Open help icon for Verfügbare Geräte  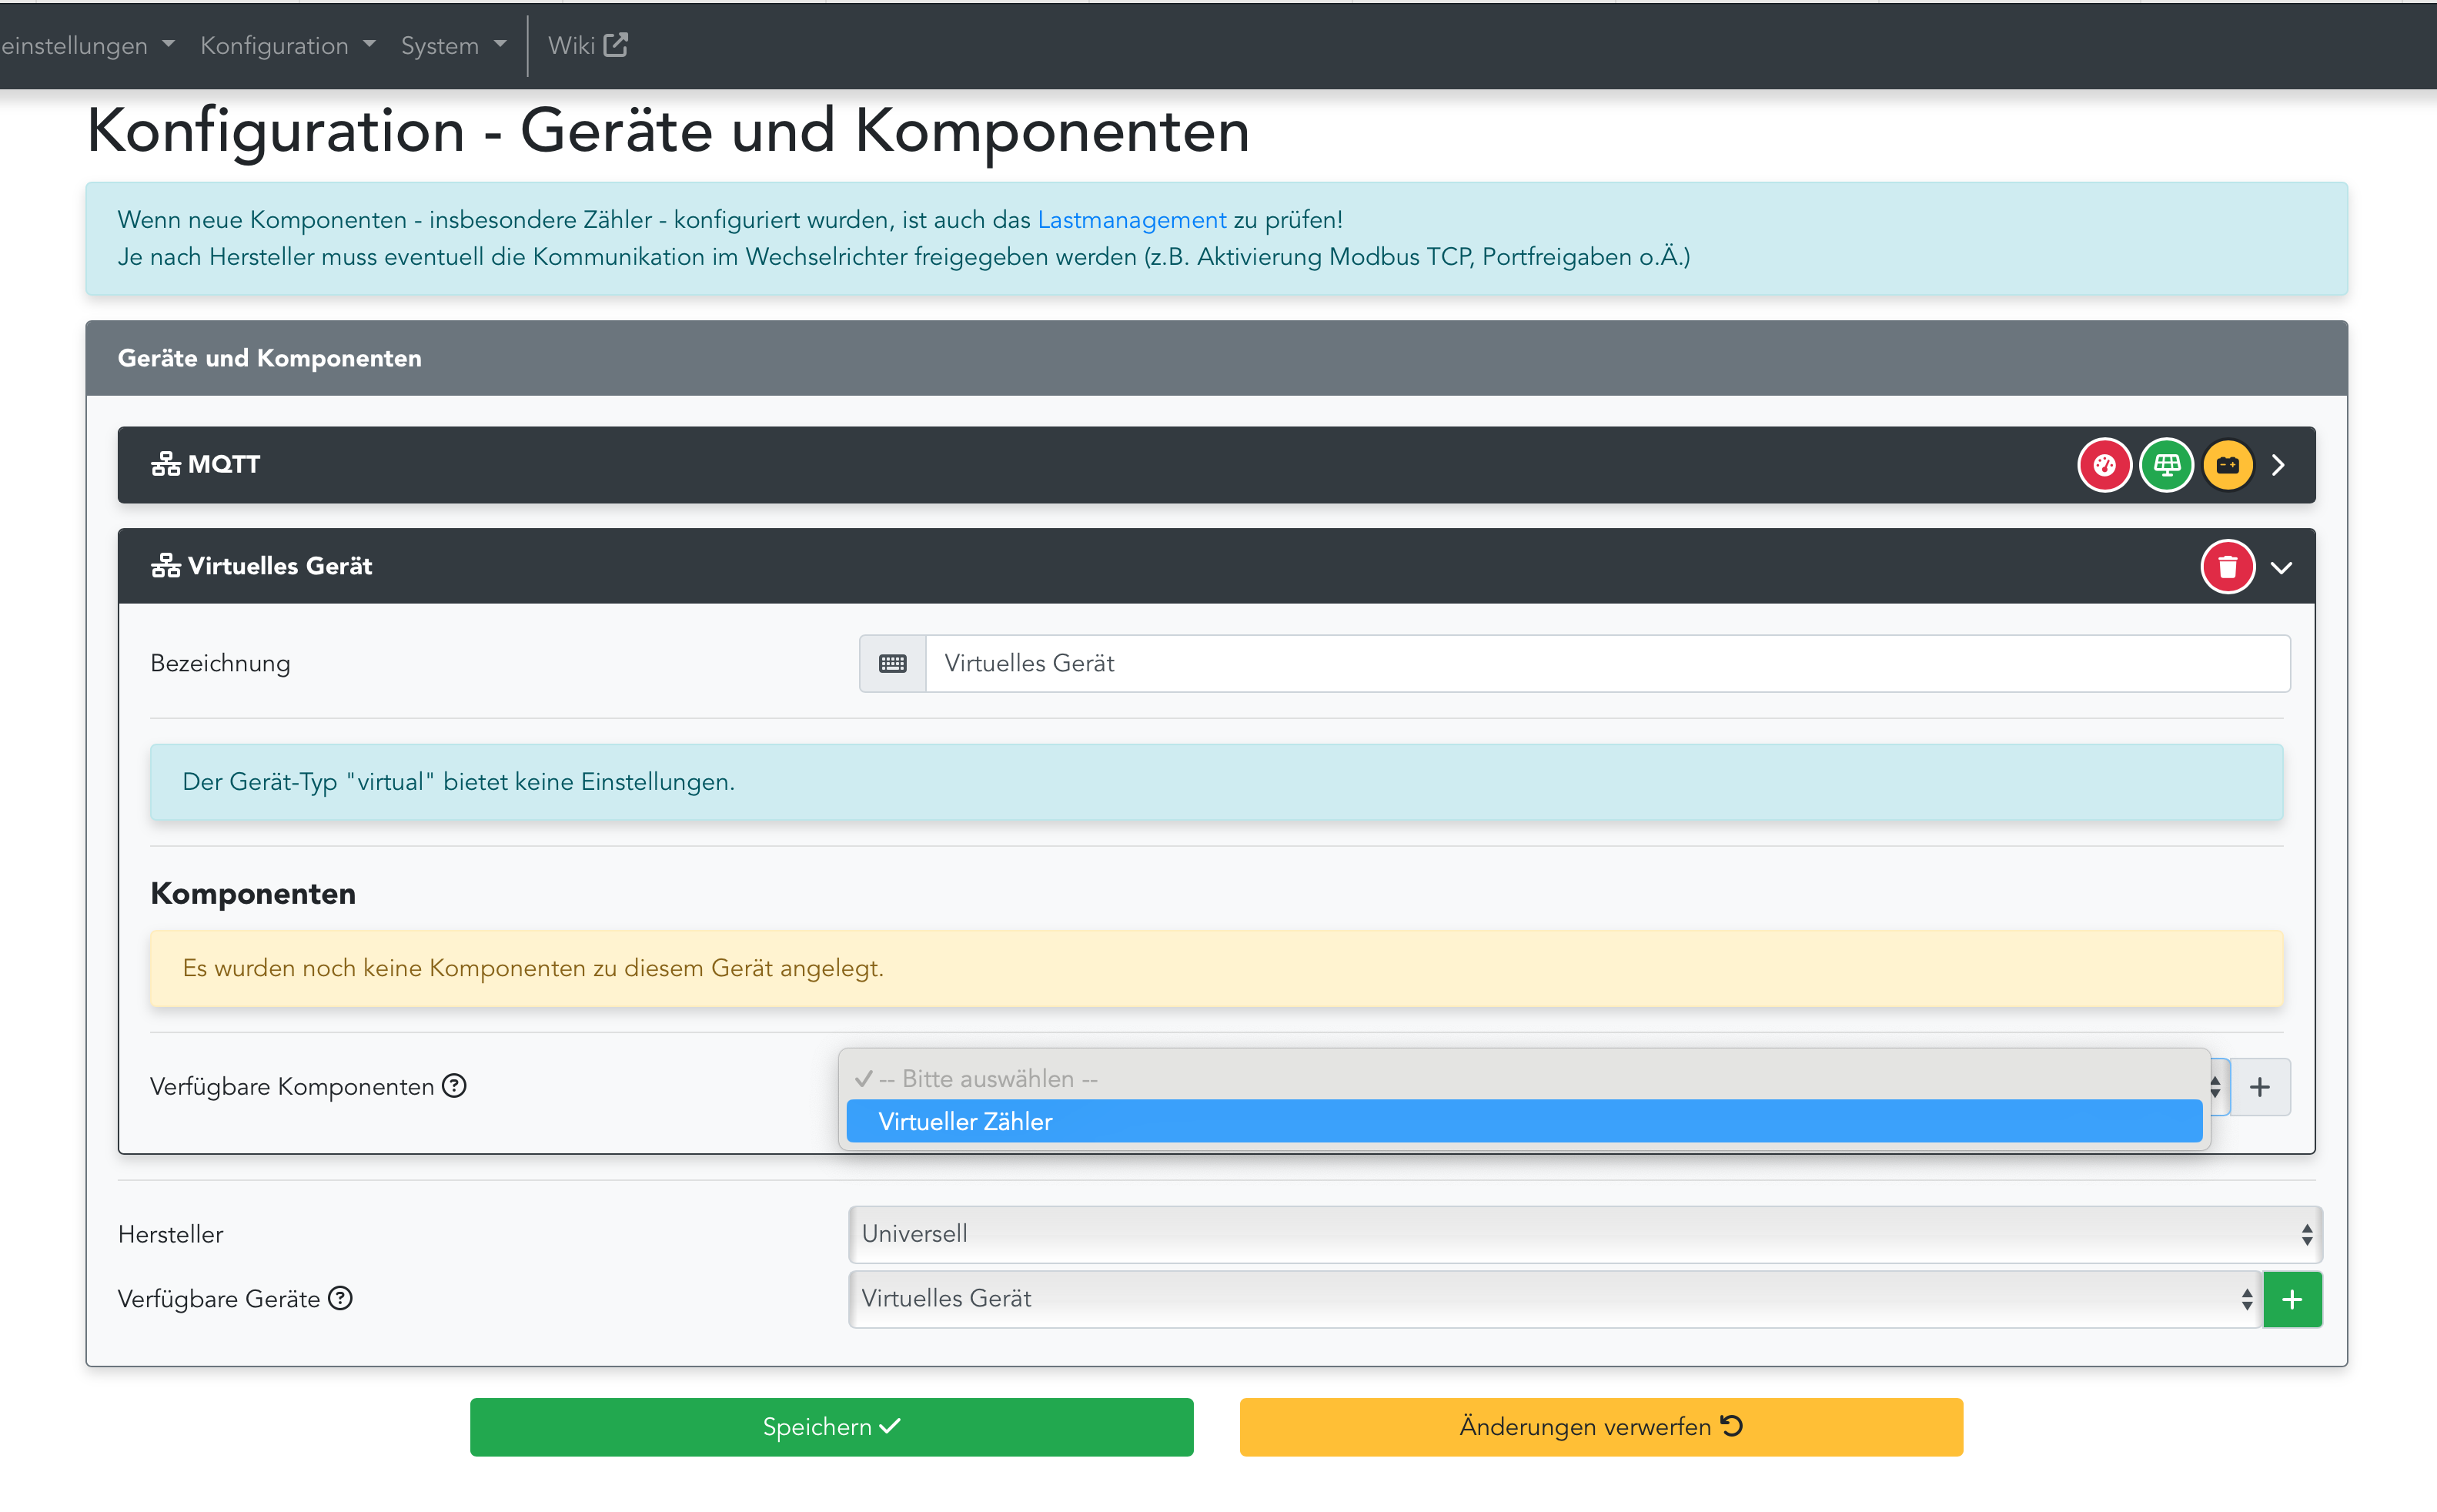pos(341,1298)
